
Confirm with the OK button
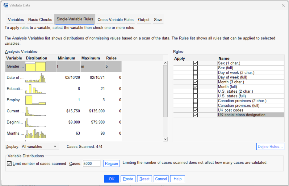pos(111,179)
